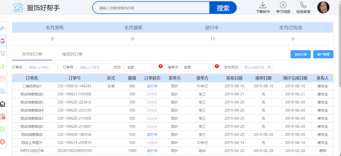341x156 pixels.
Task: Open the black house sidebar icon
Action: click(x=3, y=104)
